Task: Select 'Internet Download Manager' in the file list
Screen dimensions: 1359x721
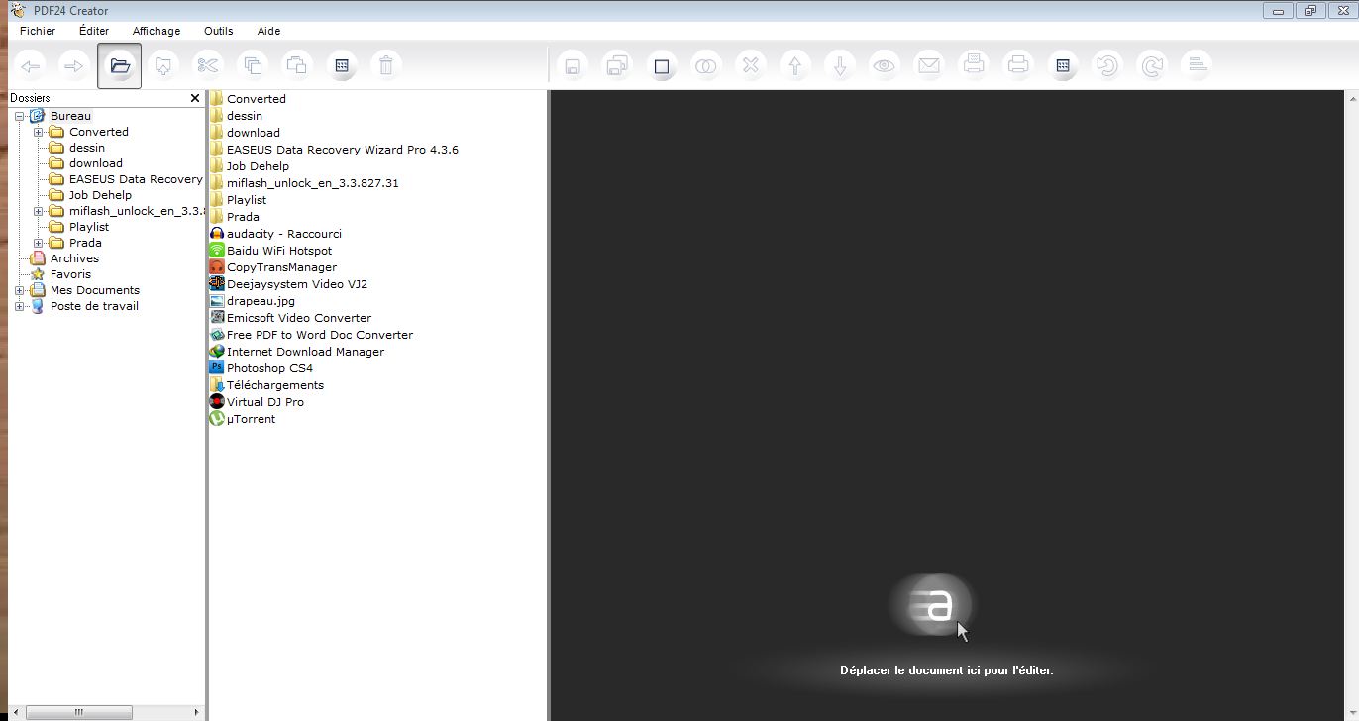Action: pyautogui.click(x=305, y=352)
